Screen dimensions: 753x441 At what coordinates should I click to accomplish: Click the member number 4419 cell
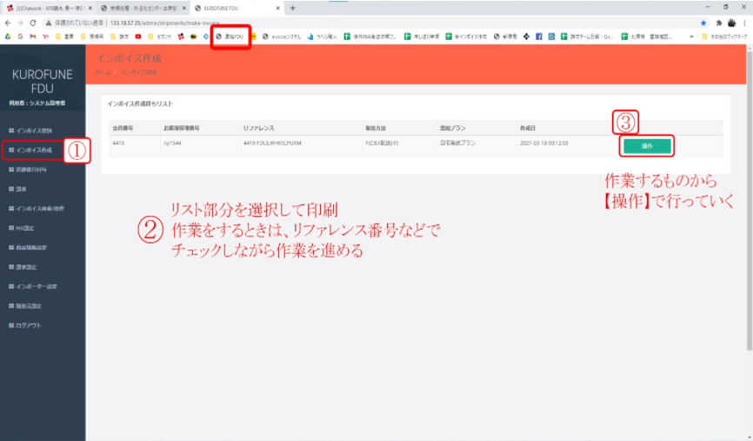point(118,144)
